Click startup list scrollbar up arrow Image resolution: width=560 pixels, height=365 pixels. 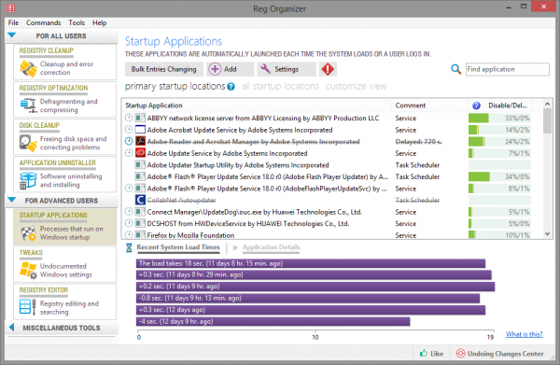click(x=547, y=104)
